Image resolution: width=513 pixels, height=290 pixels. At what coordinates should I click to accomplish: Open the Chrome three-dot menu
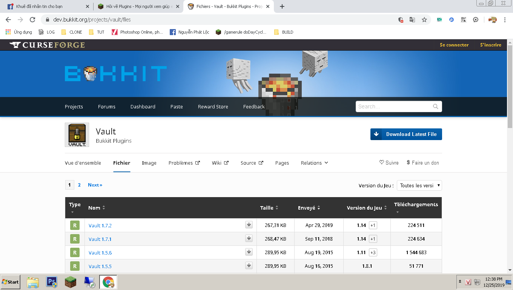coord(505,20)
